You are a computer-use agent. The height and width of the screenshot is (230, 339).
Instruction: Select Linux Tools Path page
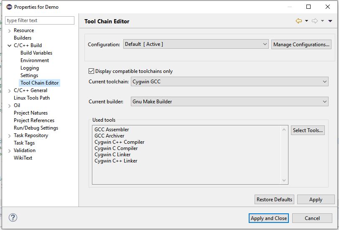pyautogui.click(x=32, y=98)
